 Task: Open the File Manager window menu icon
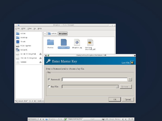click(x=16, y=25)
